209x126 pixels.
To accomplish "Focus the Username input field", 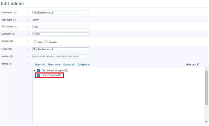I will tap(61, 12).
